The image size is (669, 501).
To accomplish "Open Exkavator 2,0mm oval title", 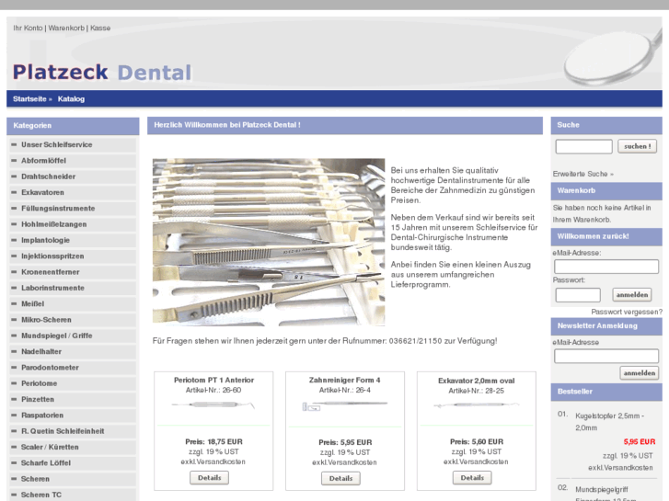I will tap(476, 381).
